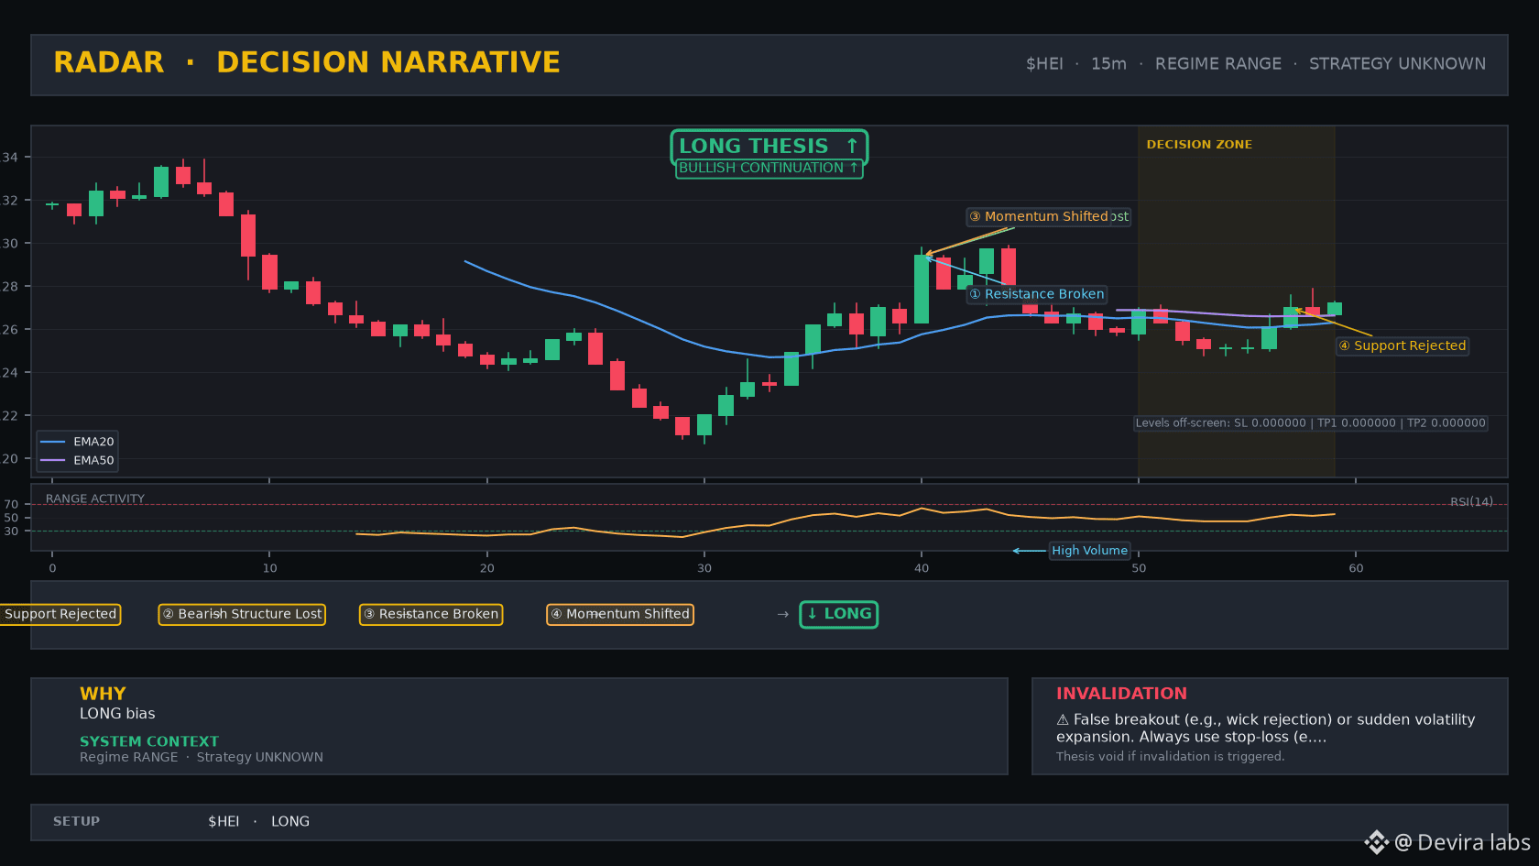Click the DECISION NARRATIVE title text
Image resolution: width=1539 pixels, height=866 pixels.
tap(388, 62)
